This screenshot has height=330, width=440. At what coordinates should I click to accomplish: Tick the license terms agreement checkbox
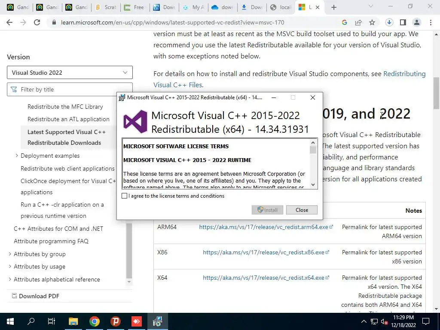click(124, 196)
